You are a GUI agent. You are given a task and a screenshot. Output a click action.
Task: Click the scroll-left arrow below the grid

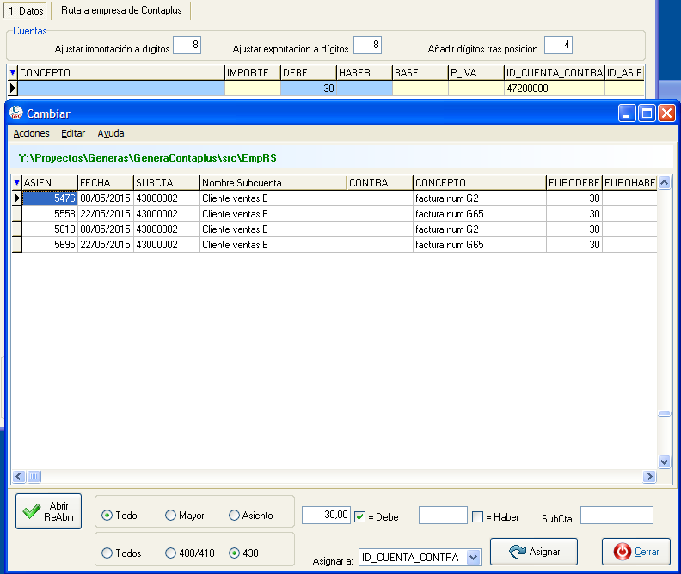pos(19,476)
